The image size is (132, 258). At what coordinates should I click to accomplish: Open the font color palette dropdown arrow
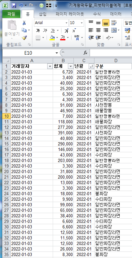tap(68, 38)
